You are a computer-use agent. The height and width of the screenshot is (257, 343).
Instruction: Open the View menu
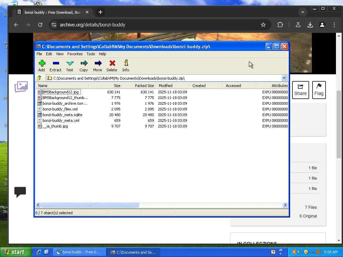(x=60, y=54)
